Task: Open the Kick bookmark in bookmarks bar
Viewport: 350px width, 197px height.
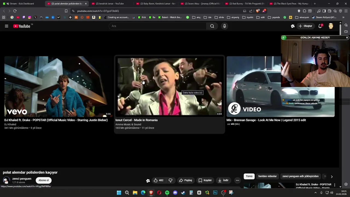Action: coord(142,17)
